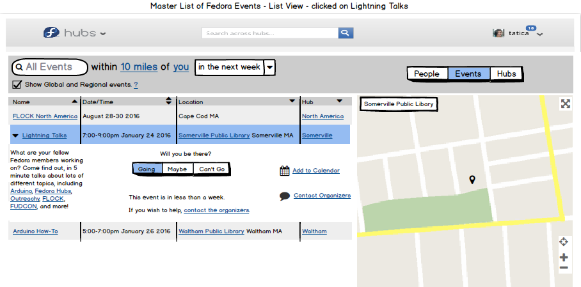The image size is (581, 287).
Task: Open the Lightning Talks event link
Action: 44,135
